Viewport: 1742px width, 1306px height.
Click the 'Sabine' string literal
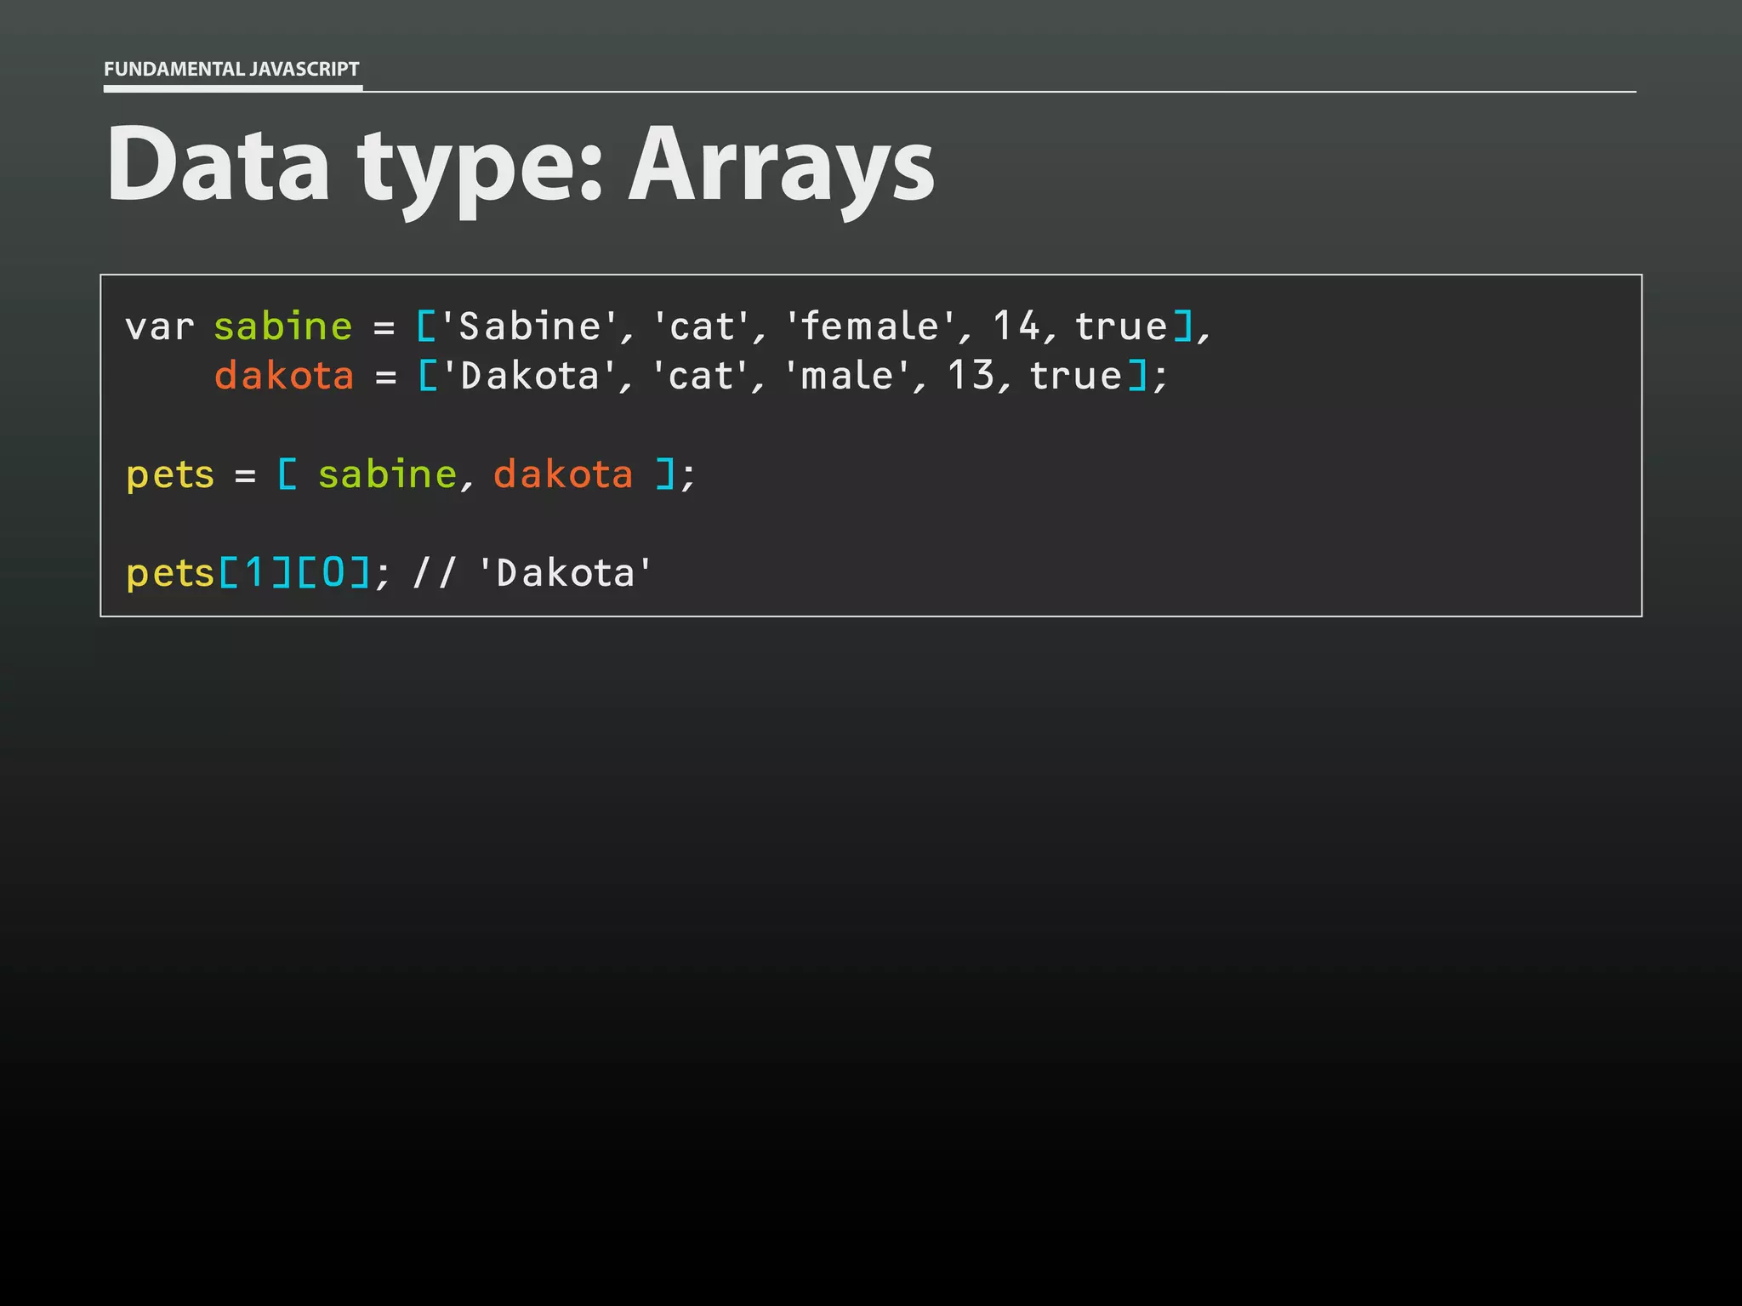pos(530,326)
